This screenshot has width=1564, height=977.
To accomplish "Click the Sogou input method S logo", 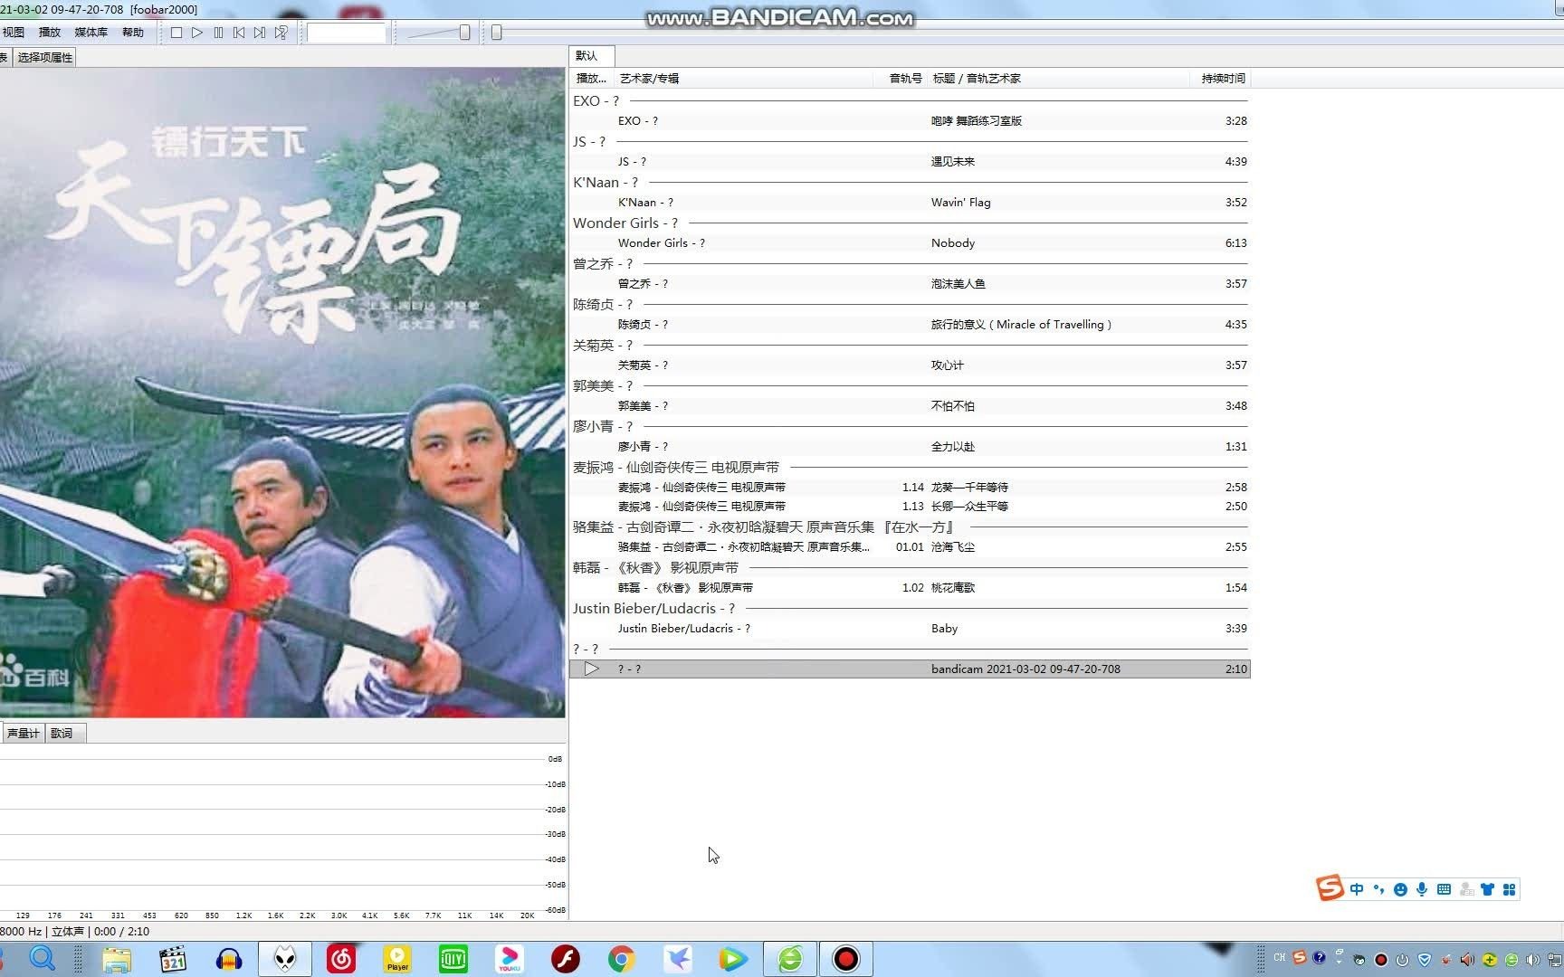I will click(1330, 888).
